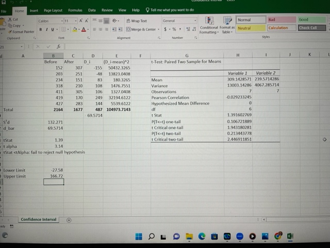The width and height of the screenshot is (330, 248).
Task: Expand the Name Box dropdown arrow
Action: 22,47
